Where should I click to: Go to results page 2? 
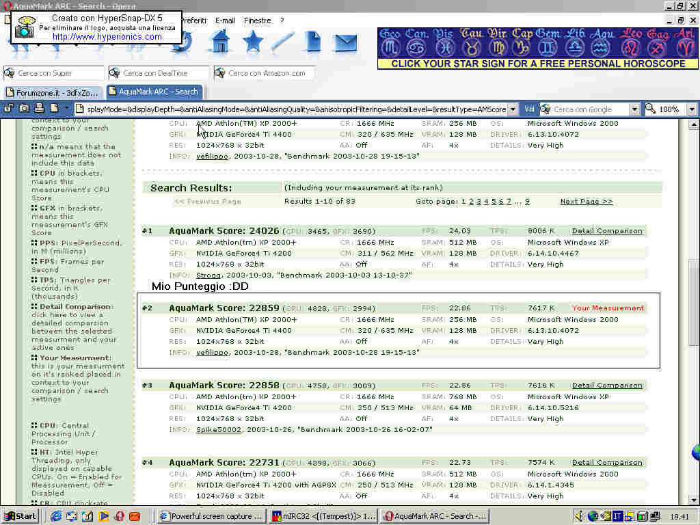click(471, 202)
